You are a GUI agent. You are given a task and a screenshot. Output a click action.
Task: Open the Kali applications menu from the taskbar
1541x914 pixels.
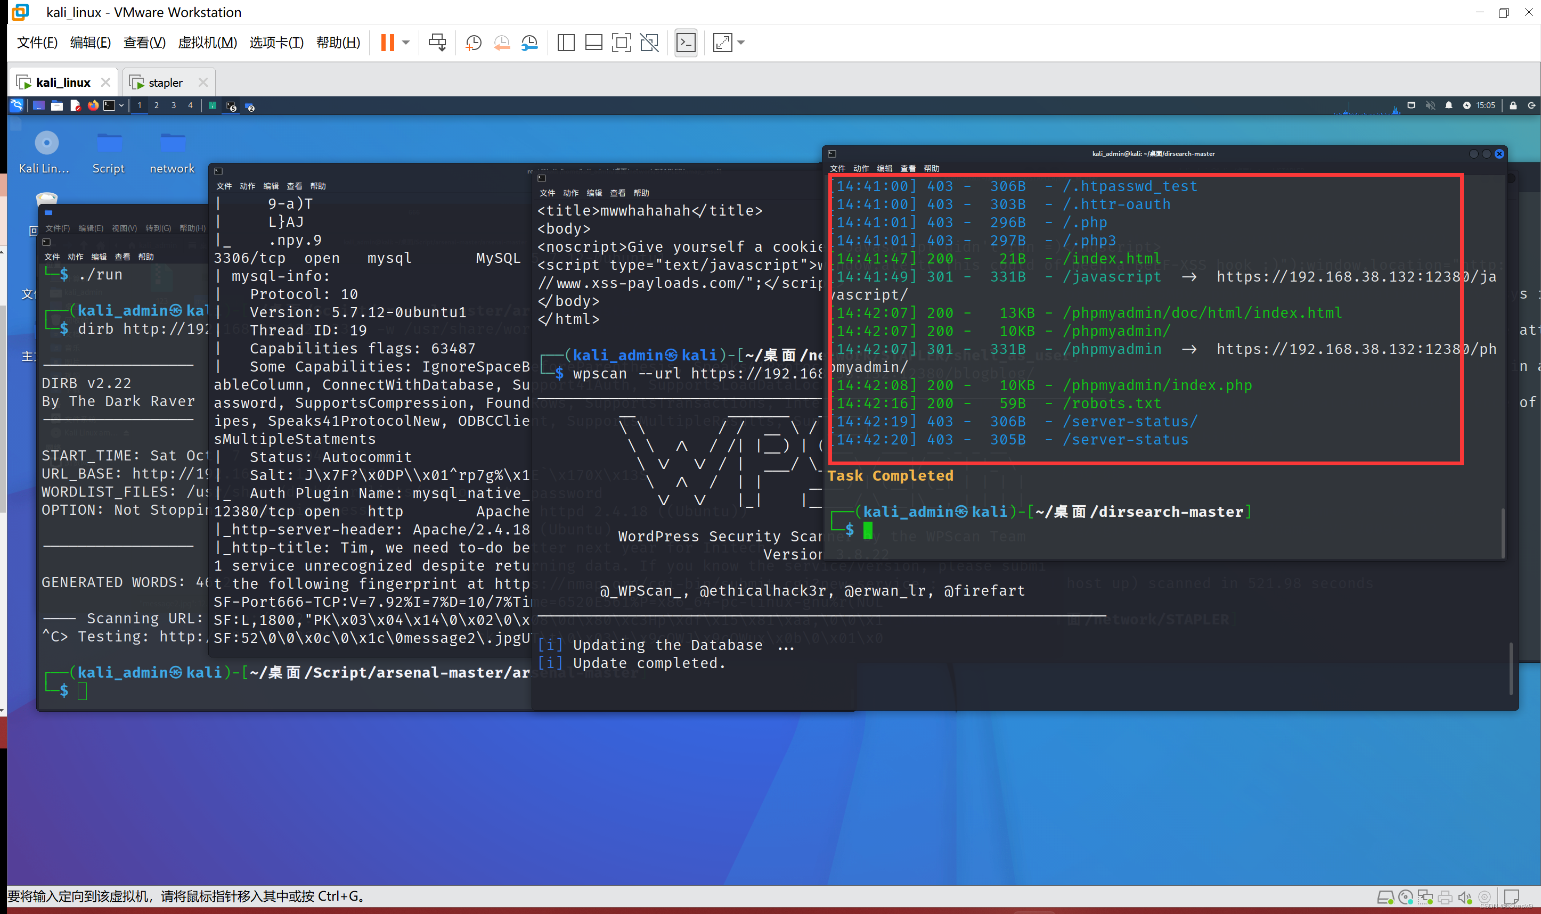[x=17, y=105]
